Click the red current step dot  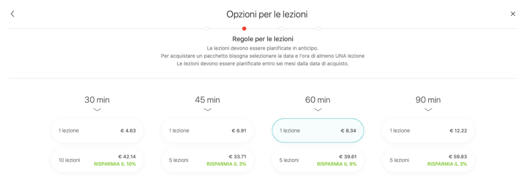click(244, 29)
